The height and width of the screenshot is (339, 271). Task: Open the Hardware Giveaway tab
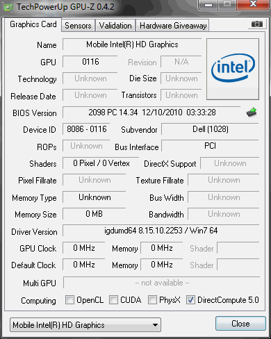click(x=173, y=26)
